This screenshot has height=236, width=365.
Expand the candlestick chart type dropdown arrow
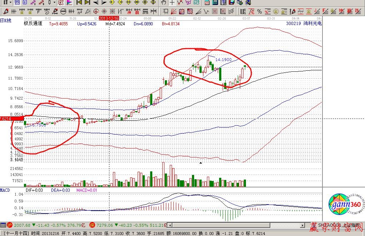(x=54, y=3)
